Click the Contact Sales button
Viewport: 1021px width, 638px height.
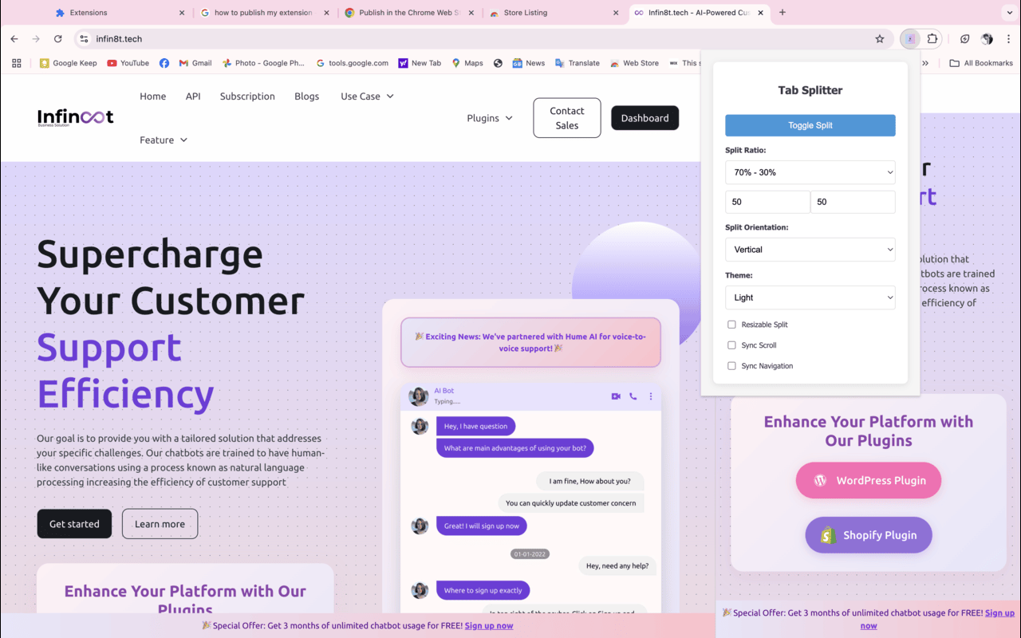(x=567, y=118)
